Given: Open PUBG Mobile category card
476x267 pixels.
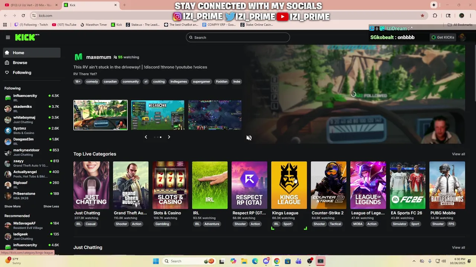Looking at the screenshot, I should click(x=447, y=185).
